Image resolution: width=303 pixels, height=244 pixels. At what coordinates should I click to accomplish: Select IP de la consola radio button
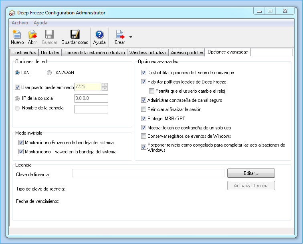click(17, 98)
